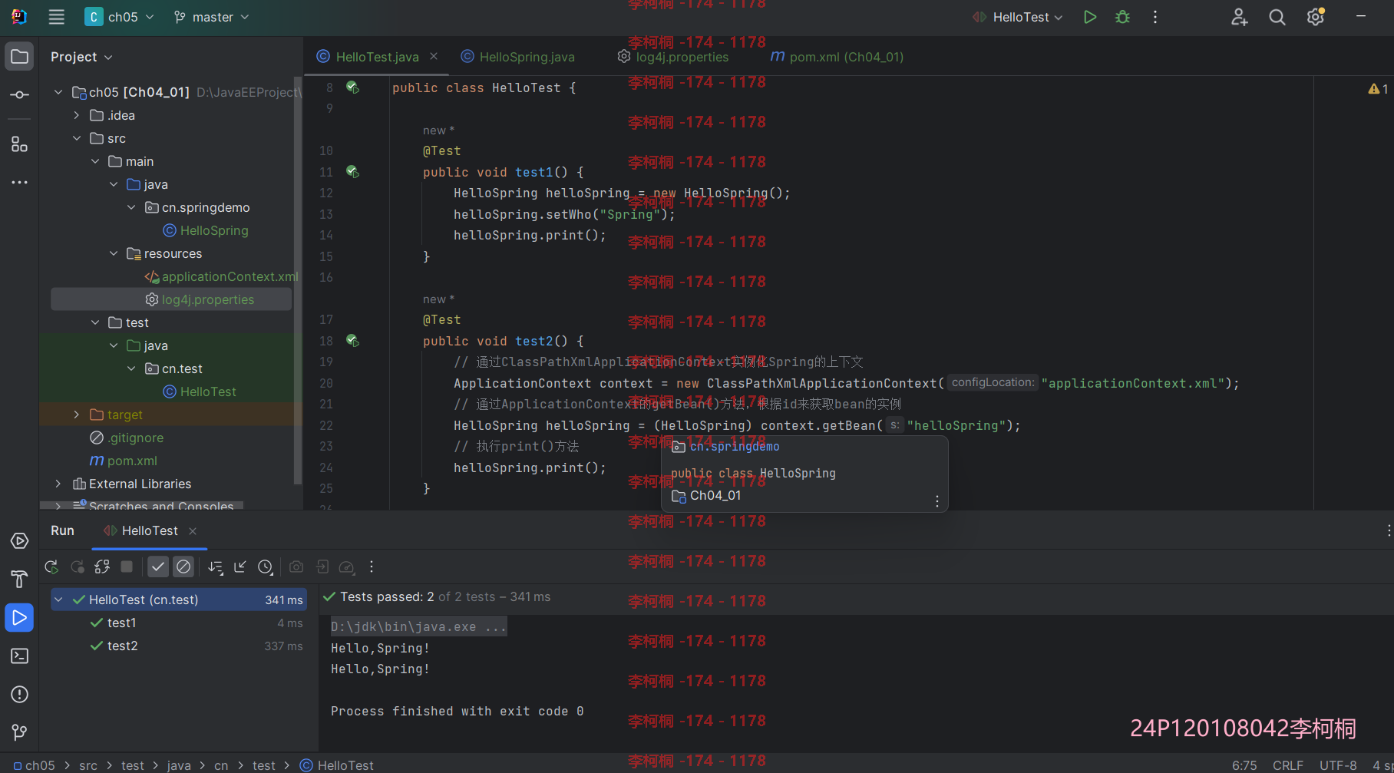Screen dimensions: 1394x773
Task: Open the Run tool window icon
Action: pos(19,618)
